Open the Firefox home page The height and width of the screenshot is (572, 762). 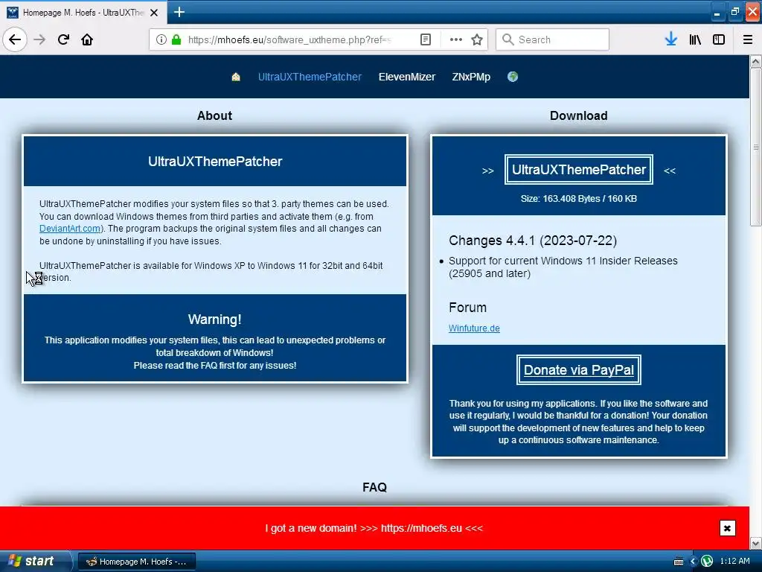[87, 39]
